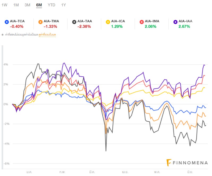Choose the 3M period tab
The height and width of the screenshot is (176, 212).
(27, 5)
